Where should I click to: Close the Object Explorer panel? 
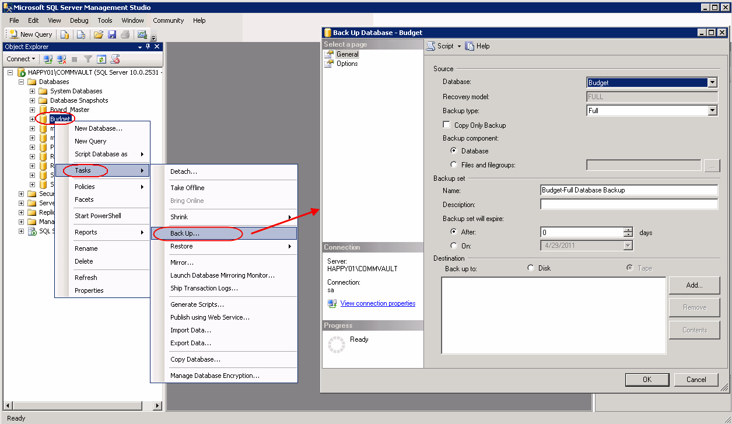156,47
